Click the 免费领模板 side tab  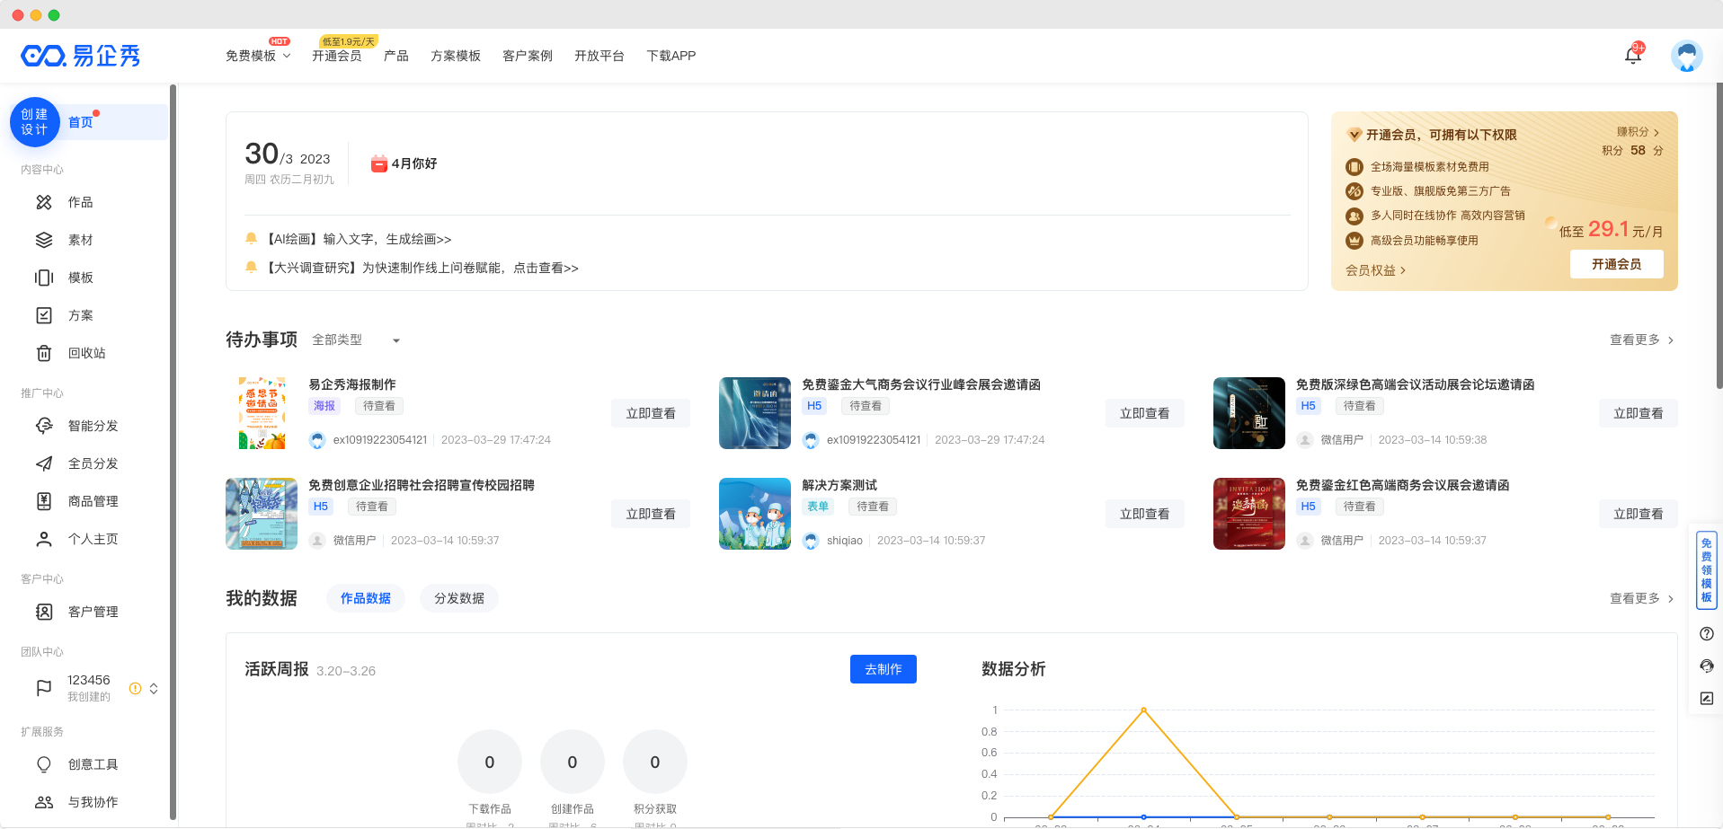tap(1707, 570)
